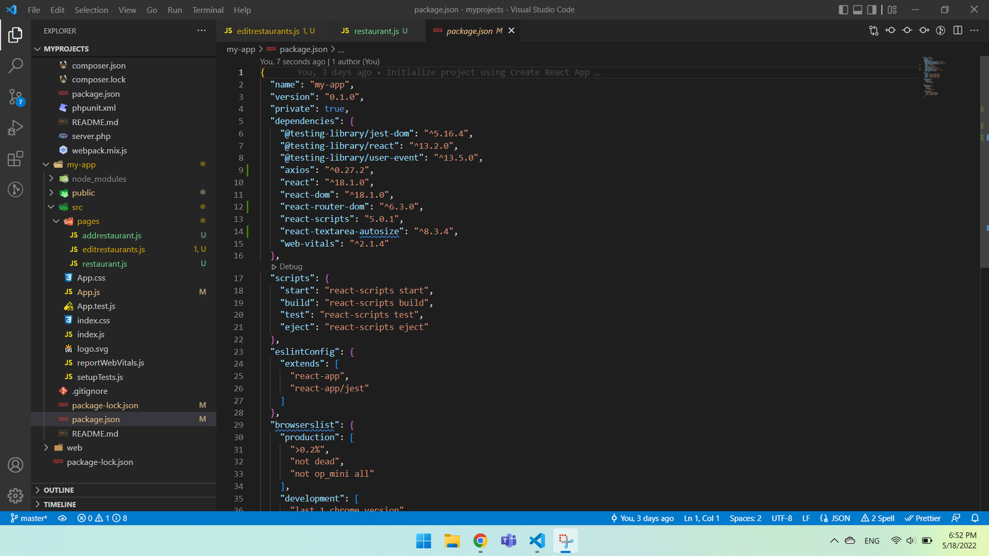Toggle the Secondary Side Bar layout button
Viewport: 989px width, 556px height.
pyautogui.click(x=872, y=10)
